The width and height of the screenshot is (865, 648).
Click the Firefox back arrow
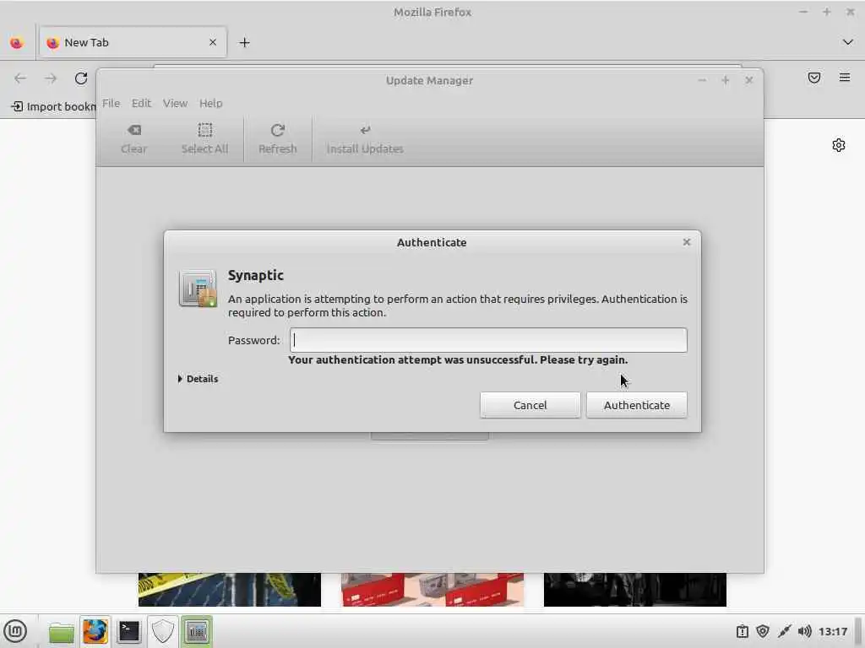(x=20, y=78)
